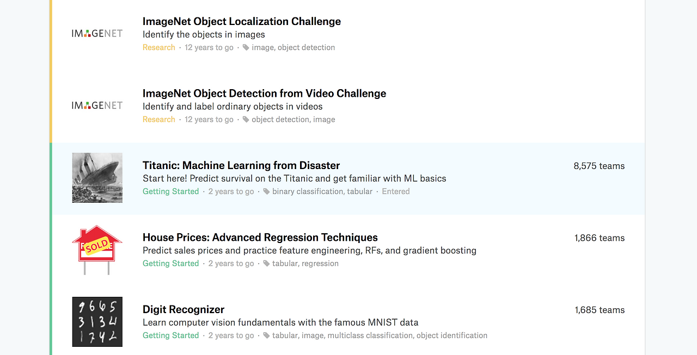Click the 1,866 teams count for House Prices
Viewport: 697px width, 355px height.
[x=600, y=238]
